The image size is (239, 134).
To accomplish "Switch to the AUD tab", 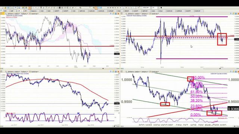I will pos(43,11).
